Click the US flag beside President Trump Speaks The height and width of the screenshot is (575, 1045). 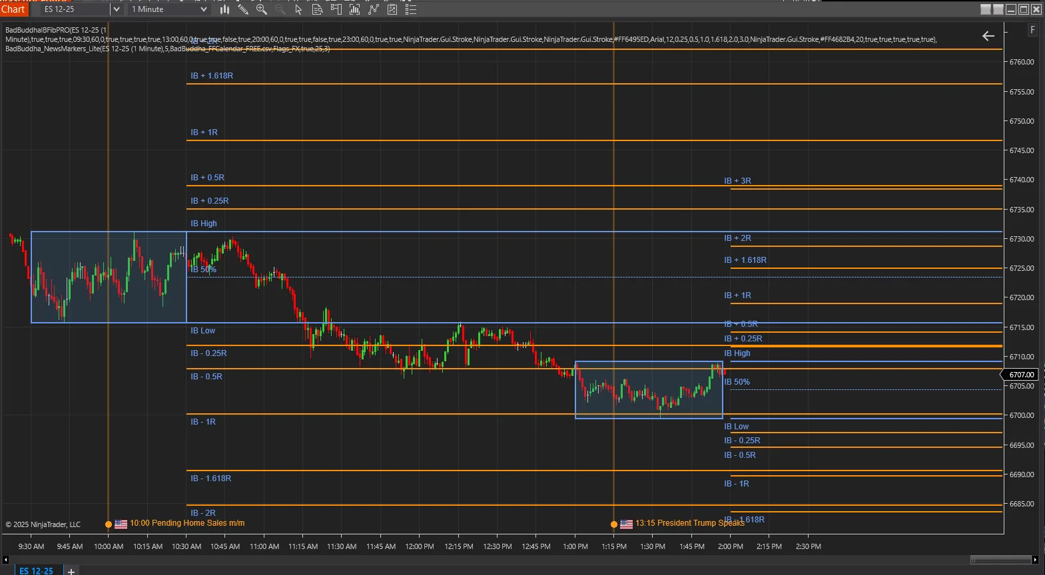(626, 524)
